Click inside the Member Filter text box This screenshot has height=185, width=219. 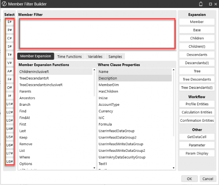point(97,34)
